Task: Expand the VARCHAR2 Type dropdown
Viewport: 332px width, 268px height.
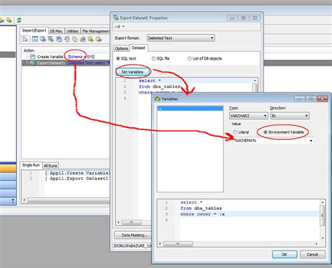Action: coord(249,115)
